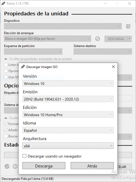136x182 pixels.
Task: Click the USB icon in Descargar Imagen ISO dialog
Action: coord(23,67)
